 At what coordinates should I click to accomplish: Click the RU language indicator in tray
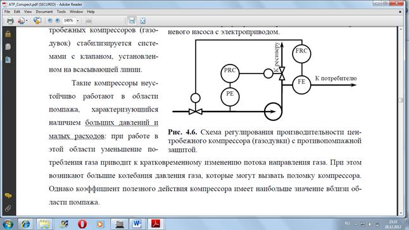(x=347, y=224)
